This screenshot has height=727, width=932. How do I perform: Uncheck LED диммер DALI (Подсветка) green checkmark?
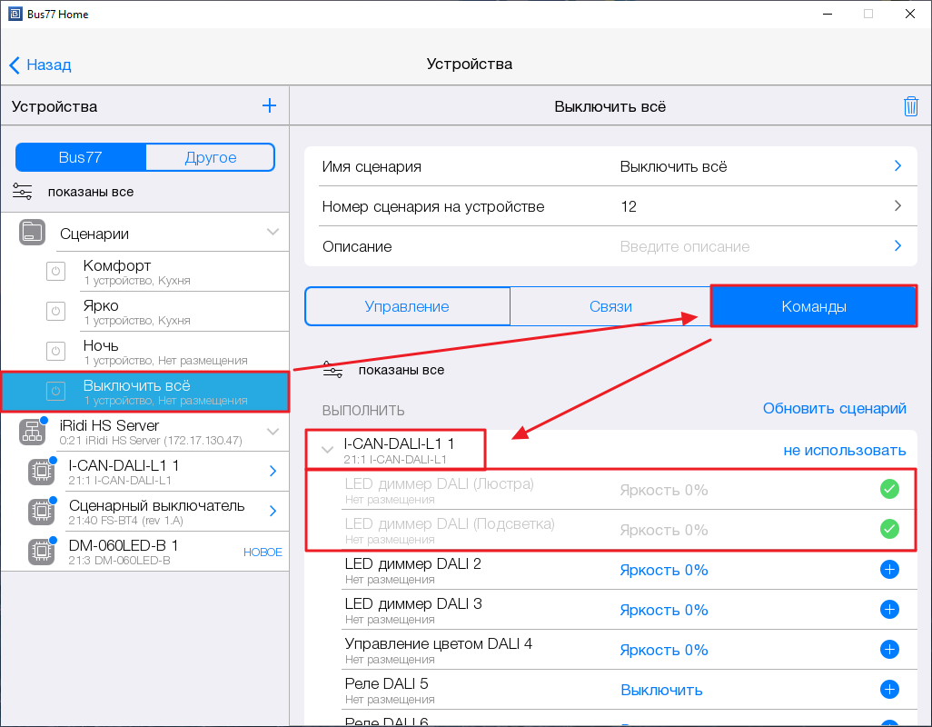point(889,530)
